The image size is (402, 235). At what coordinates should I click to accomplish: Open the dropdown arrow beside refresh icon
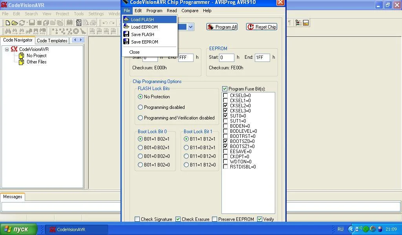[27, 23]
